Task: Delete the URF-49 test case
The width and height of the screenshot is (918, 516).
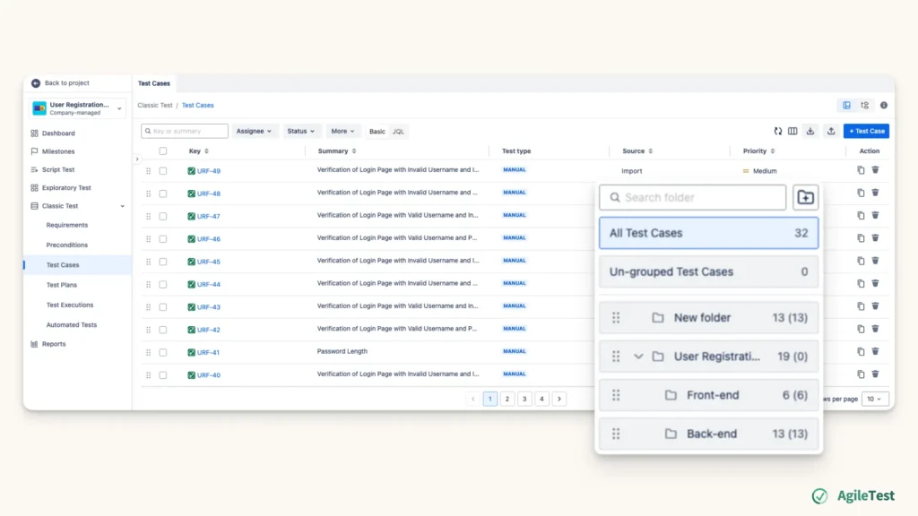Action: (x=875, y=170)
